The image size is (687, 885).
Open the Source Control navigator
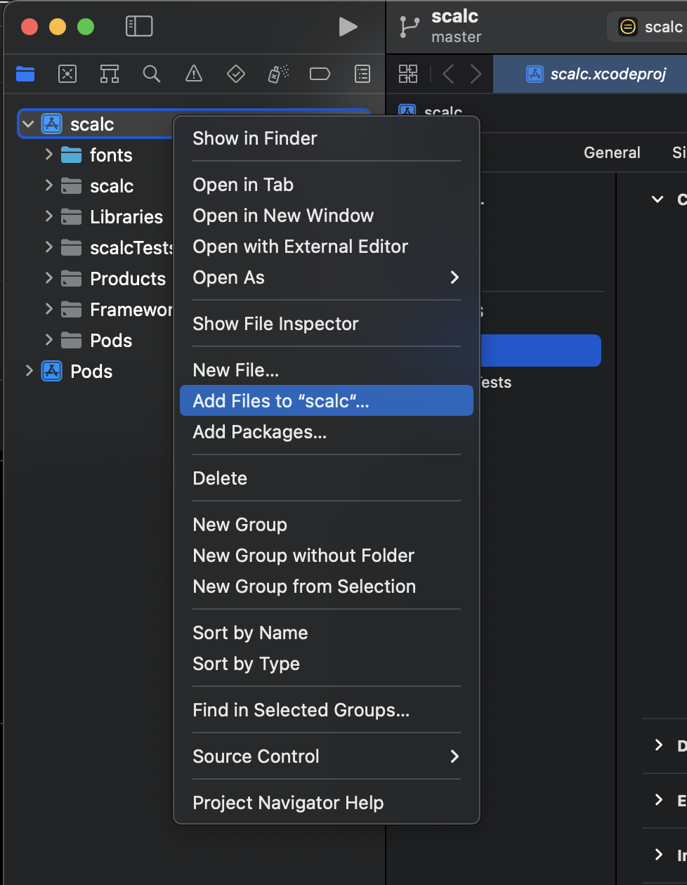67,74
